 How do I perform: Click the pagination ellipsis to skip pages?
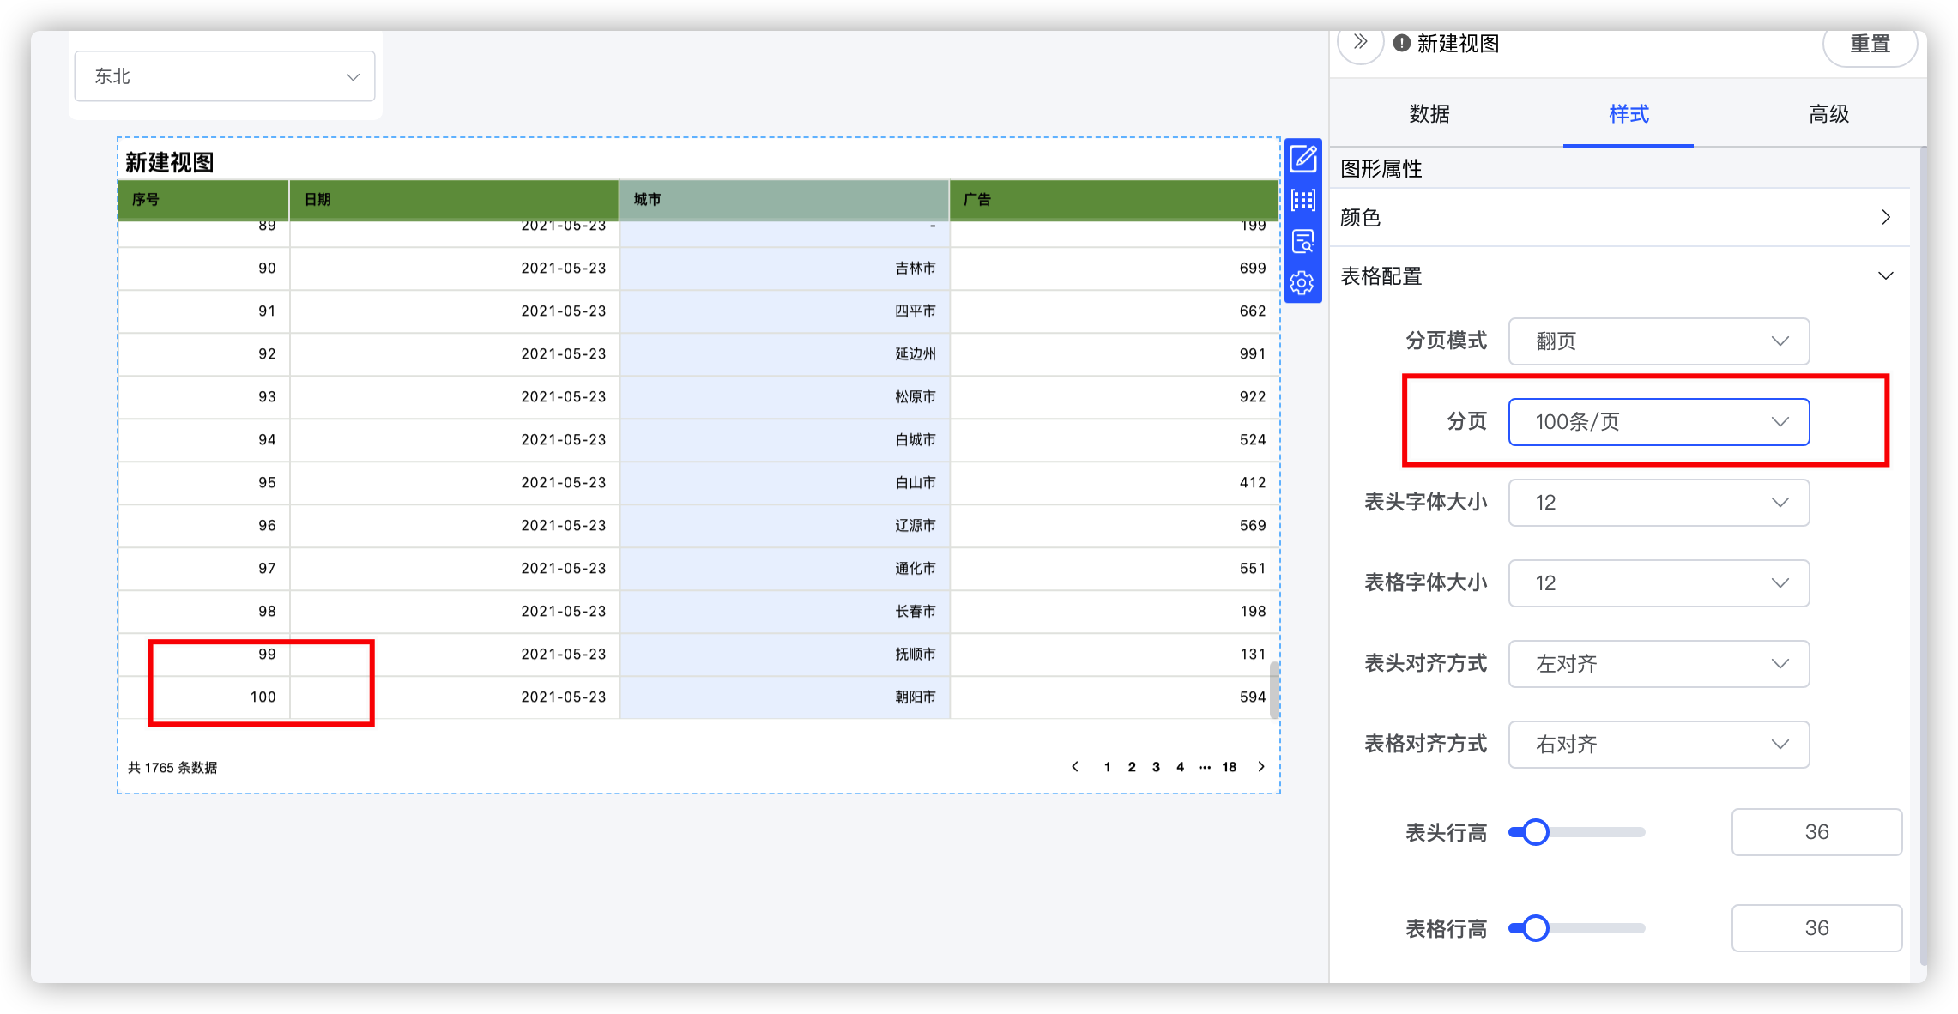click(1205, 767)
